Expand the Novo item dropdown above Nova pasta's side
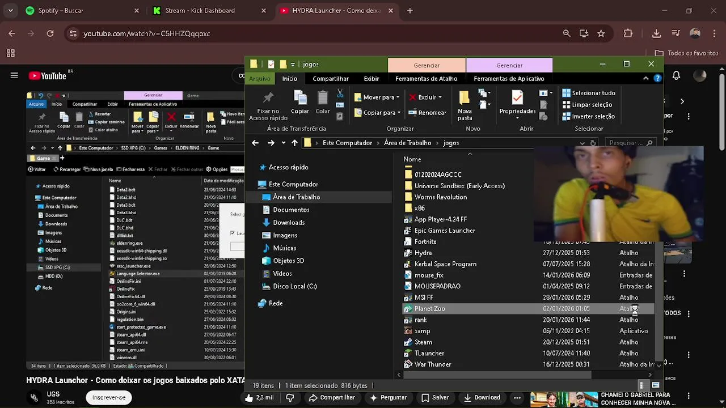The height and width of the screenshot is (408, 726). coord(484,93)
